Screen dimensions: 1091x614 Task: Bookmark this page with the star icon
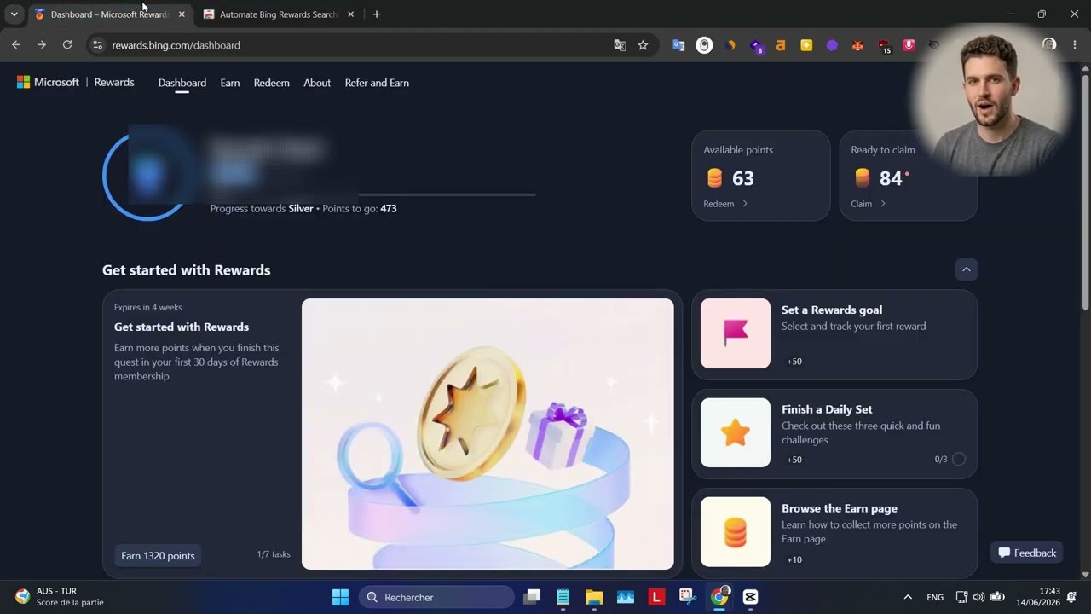pyautogui.click(x=643, y=45)
